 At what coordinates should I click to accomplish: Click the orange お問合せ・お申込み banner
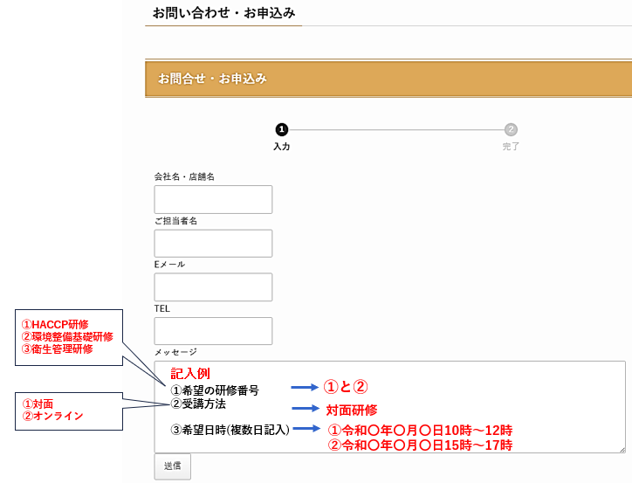click(x=388, y=79)
